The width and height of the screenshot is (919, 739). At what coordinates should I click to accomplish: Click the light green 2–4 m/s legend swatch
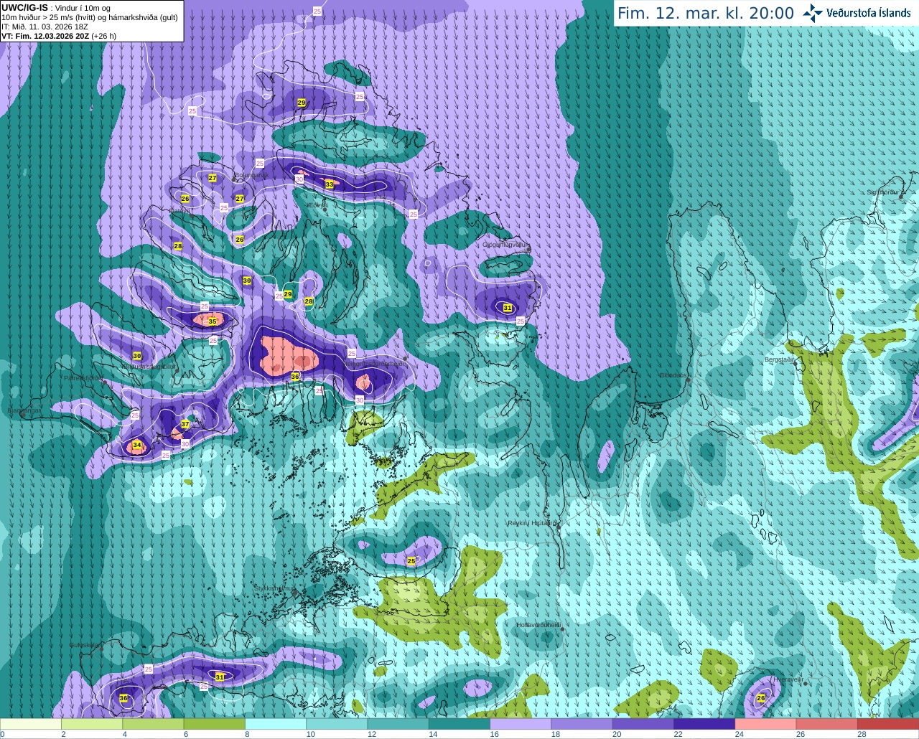(92, 724)
